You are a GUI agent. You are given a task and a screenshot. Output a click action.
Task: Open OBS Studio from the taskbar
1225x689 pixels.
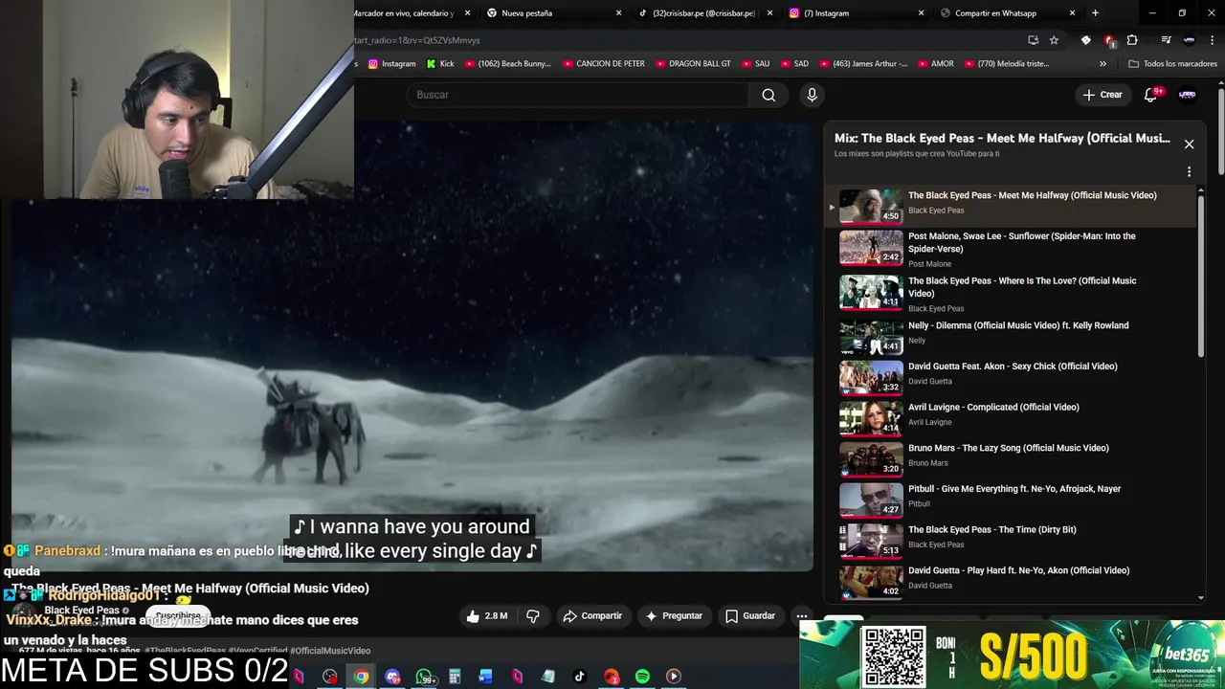pos(330,677)
